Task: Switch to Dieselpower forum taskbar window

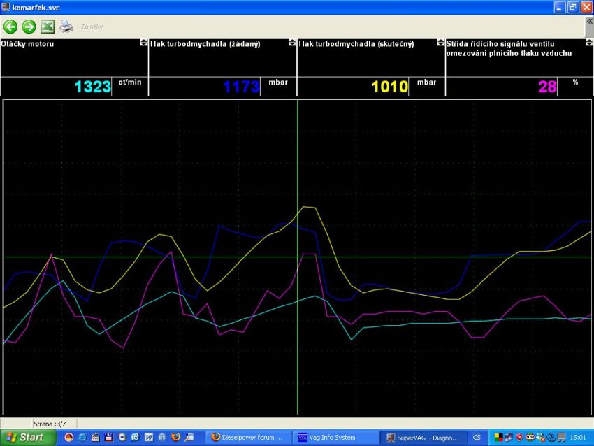Action: pos(247,438)
